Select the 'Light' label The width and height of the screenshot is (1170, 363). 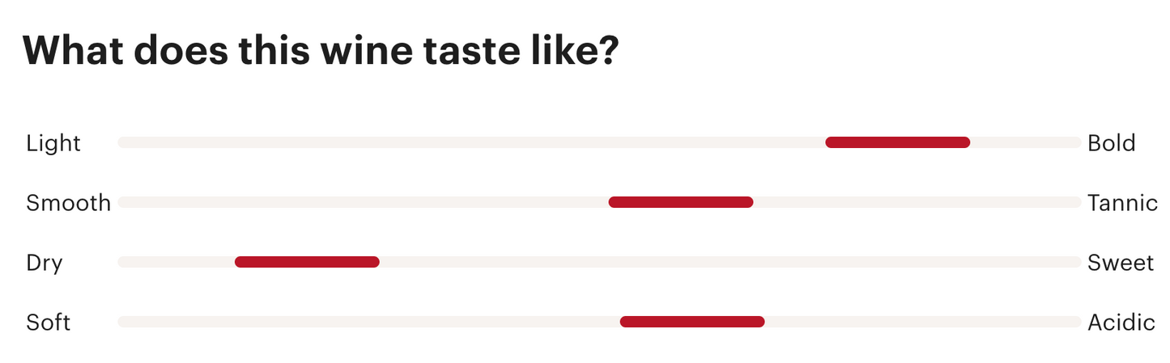[53, 143]
